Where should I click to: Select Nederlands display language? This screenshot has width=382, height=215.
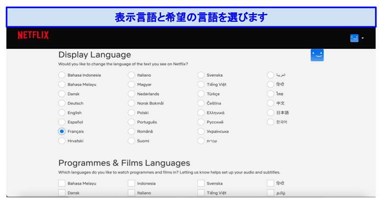(x=131, y=93)
